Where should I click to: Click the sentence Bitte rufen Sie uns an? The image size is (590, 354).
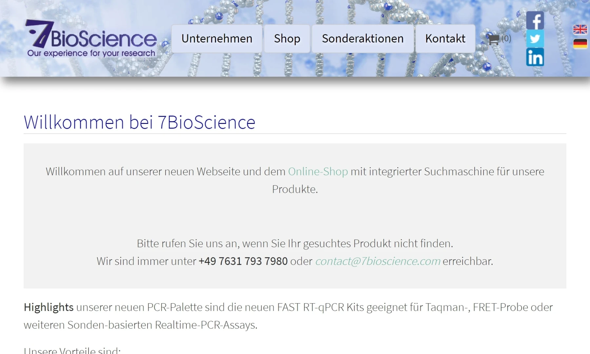(295, 244)
